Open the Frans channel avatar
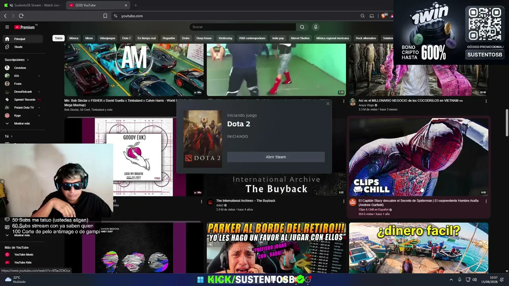 point(7,84)
